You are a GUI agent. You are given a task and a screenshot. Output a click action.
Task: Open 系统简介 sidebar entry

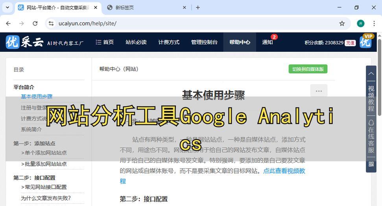(31, 129)
